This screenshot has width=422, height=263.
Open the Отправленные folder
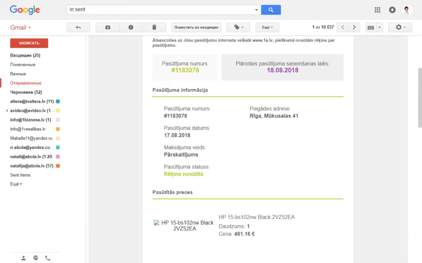26,83
